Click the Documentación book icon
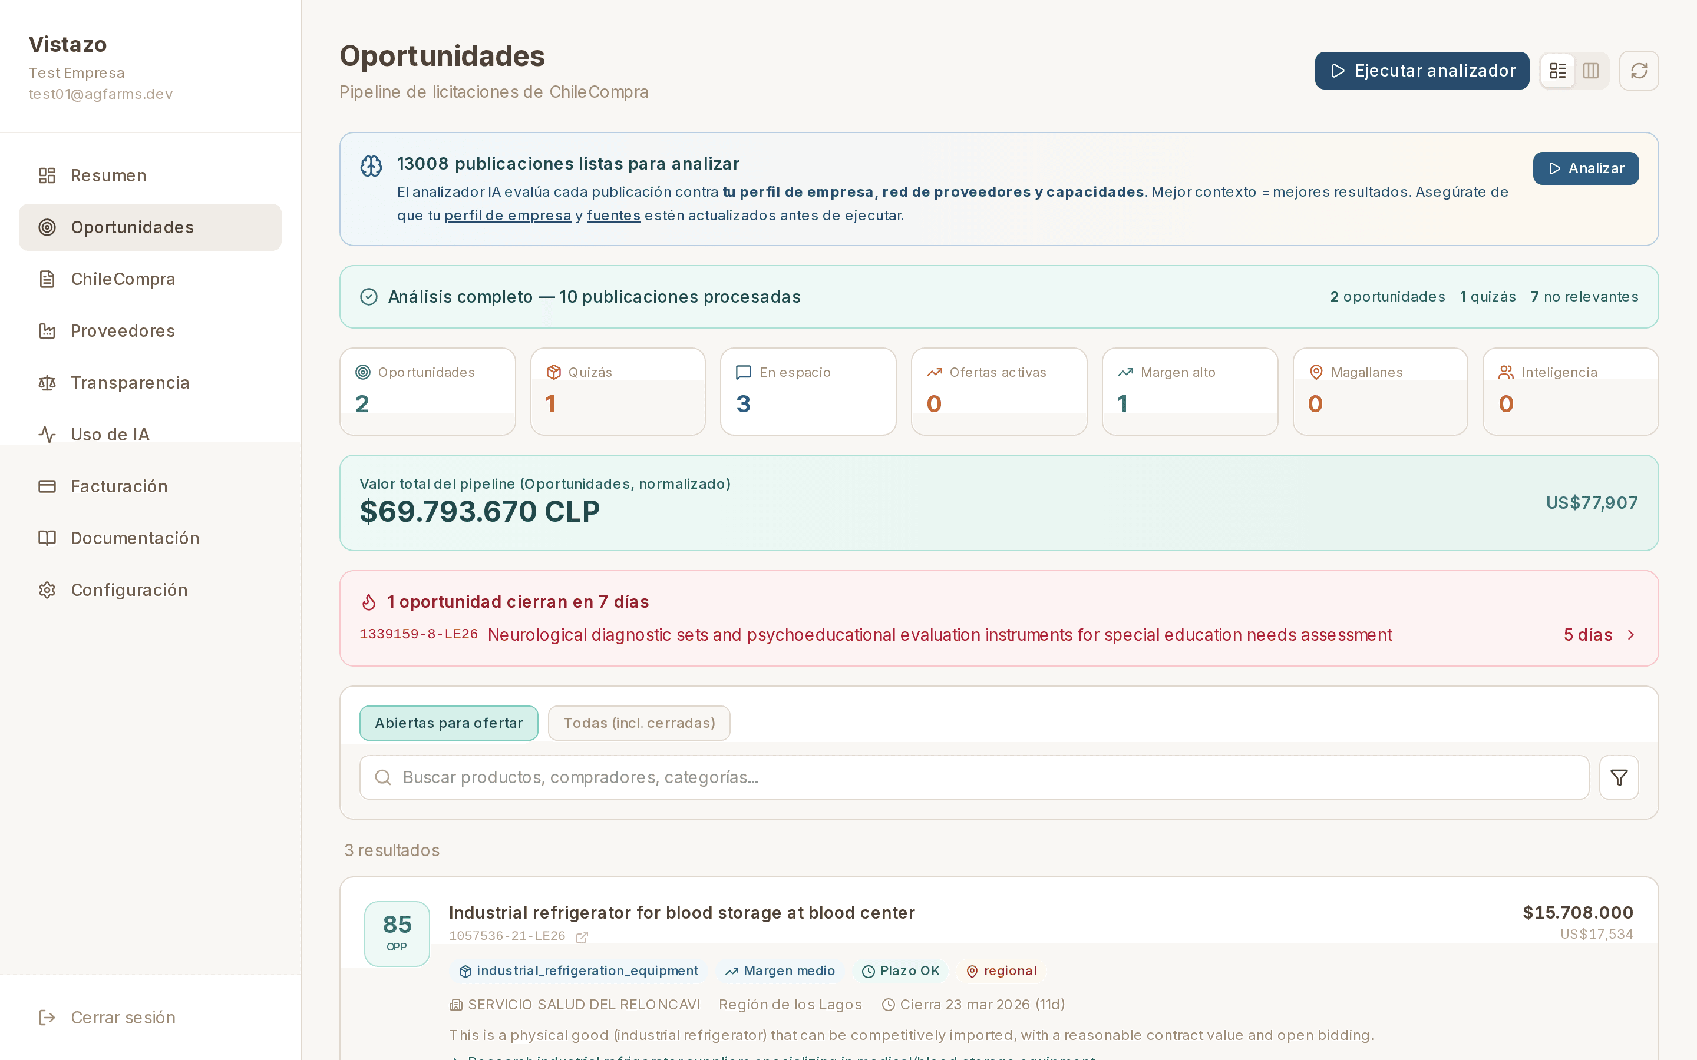Screen dimensions: 1697x1060 click(47, 538)
